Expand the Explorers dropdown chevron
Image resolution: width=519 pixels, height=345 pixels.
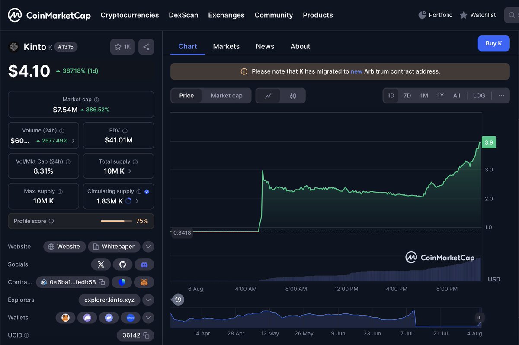pos(148,300)
